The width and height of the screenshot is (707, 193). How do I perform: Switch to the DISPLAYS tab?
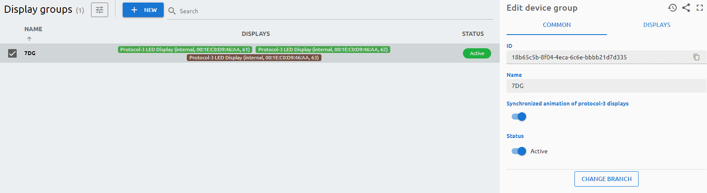tap(657, 25)
